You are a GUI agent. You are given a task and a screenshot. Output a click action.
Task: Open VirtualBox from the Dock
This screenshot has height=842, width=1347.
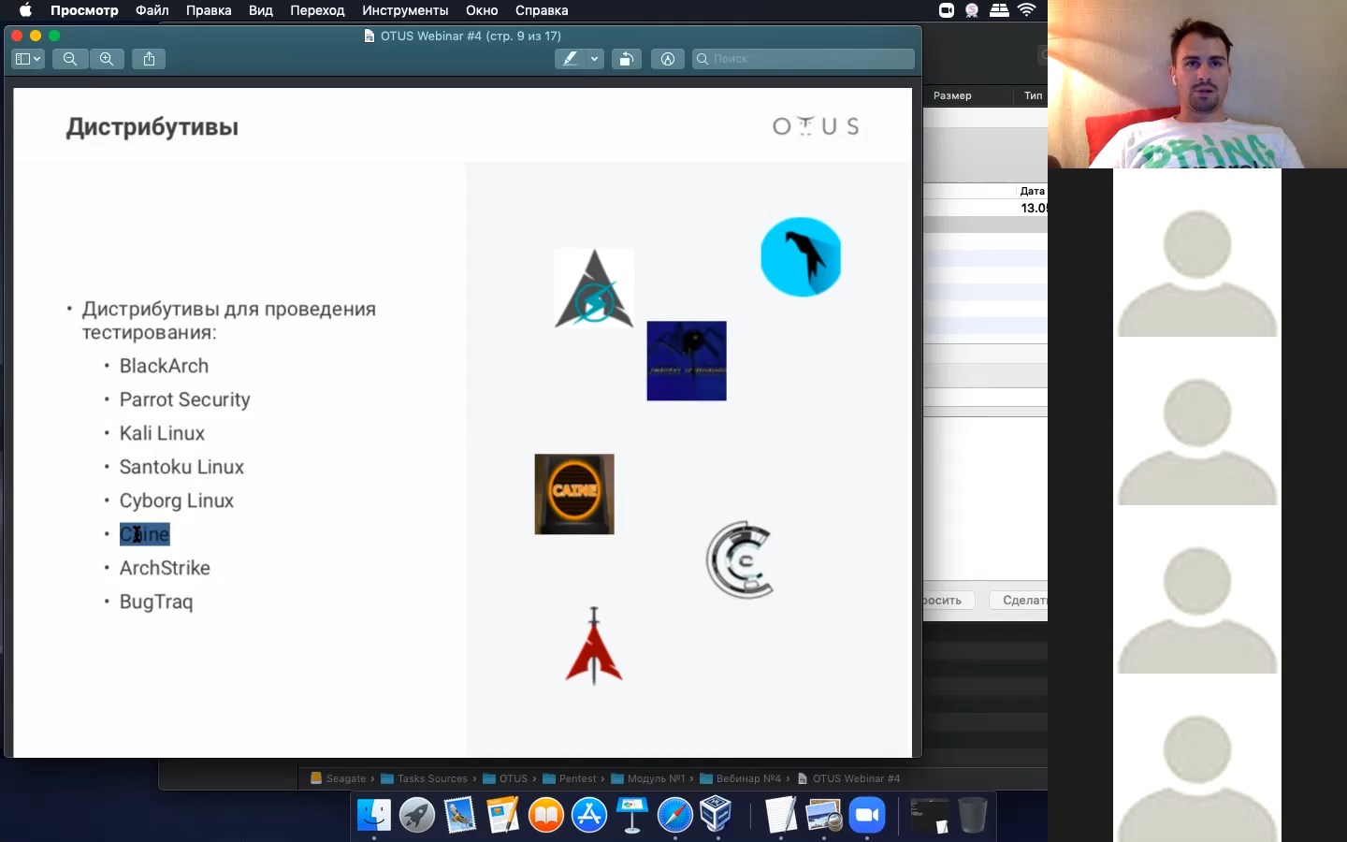[717, 815]
